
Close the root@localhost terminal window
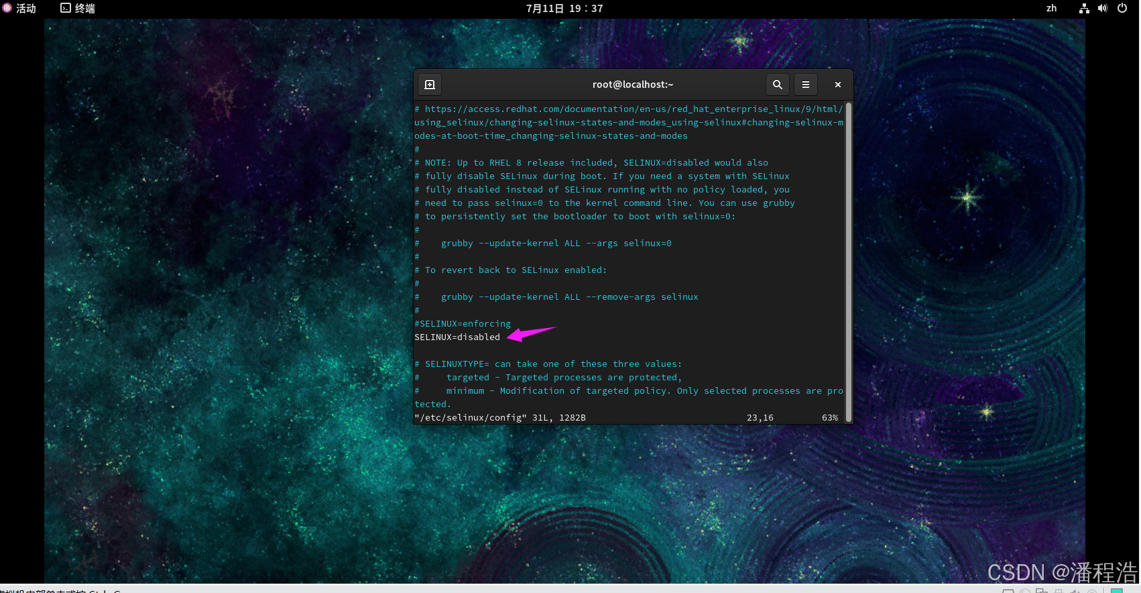tap(837, 85)
